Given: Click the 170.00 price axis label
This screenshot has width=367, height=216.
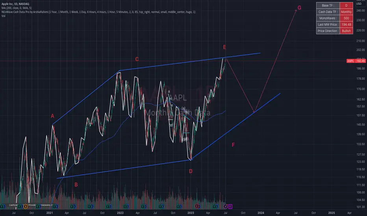Looking at the screenshot, I should (x=360, y=89).
